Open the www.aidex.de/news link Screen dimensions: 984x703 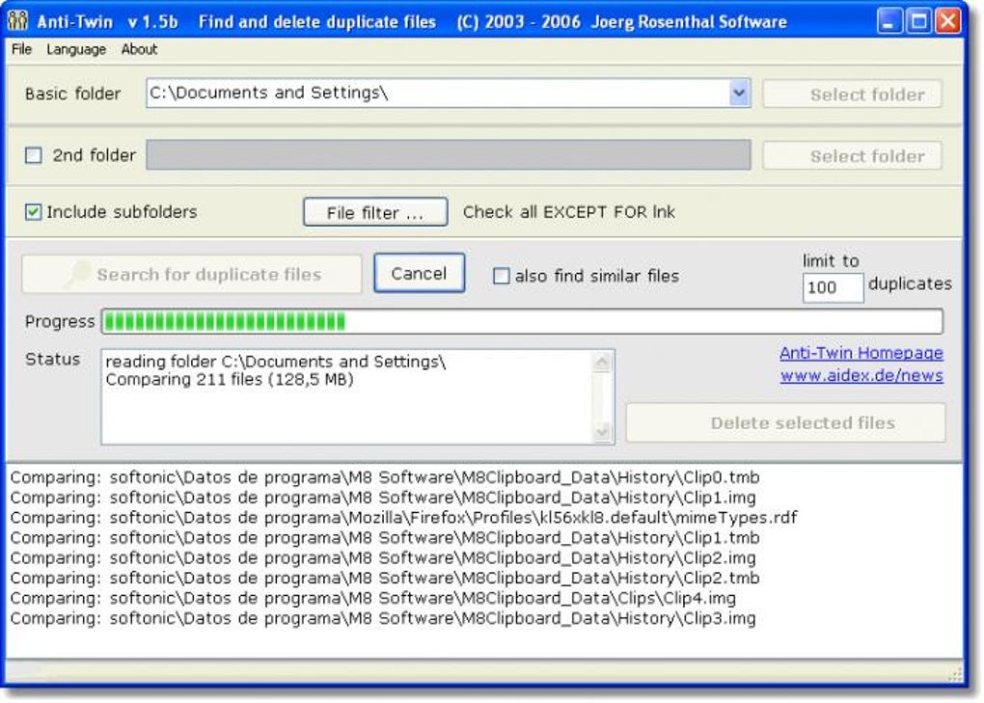[861, 376]
